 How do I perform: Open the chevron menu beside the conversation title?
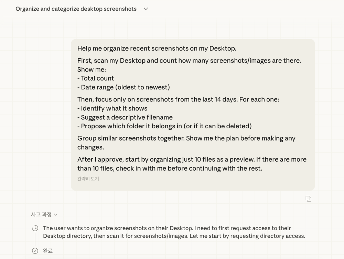point(146,9)
